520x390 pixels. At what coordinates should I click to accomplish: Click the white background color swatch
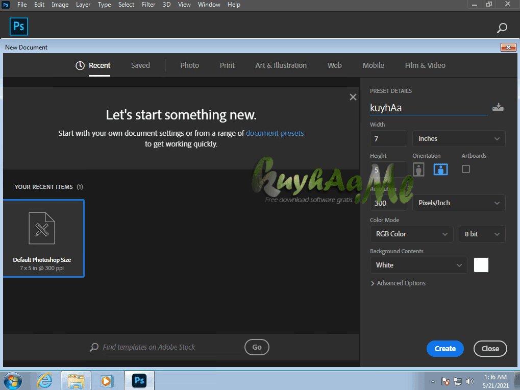pyautogui.click(x=481, y=265)
